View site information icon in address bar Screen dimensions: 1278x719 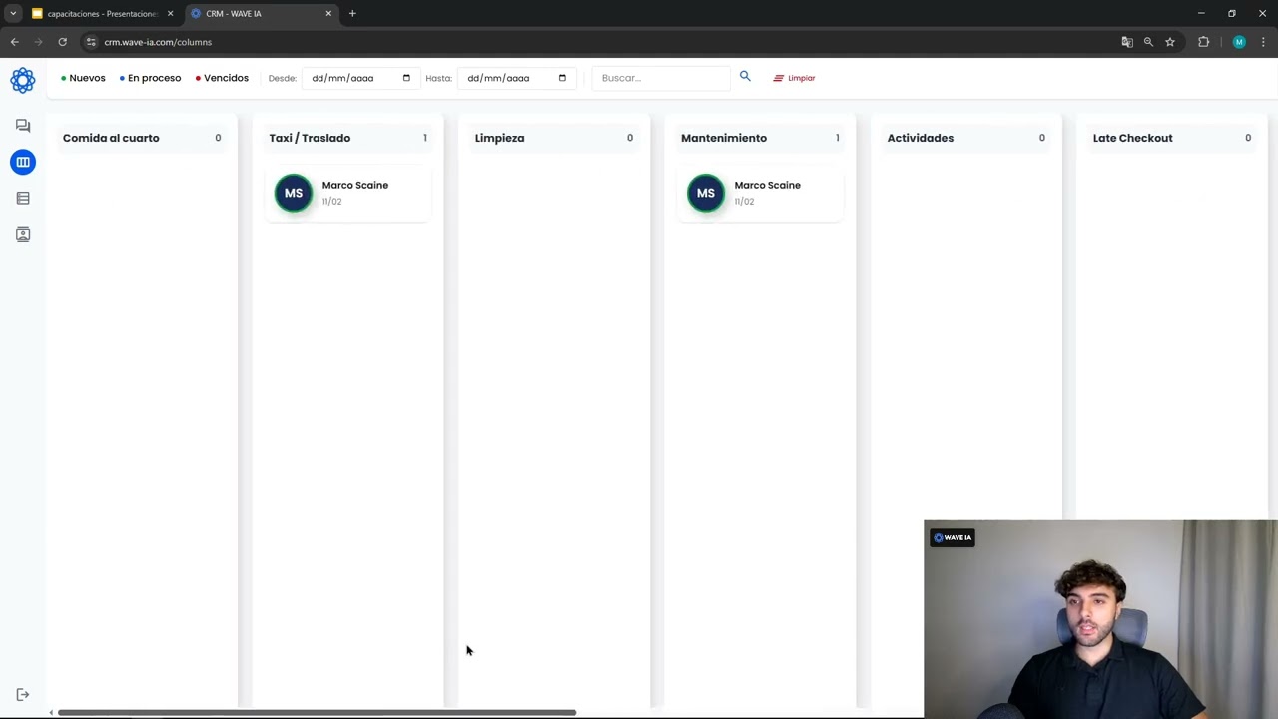(x=91, y=42)
